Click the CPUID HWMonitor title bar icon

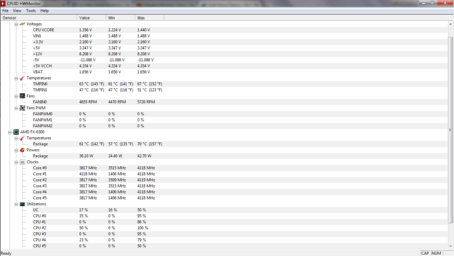tap(3, 3)
